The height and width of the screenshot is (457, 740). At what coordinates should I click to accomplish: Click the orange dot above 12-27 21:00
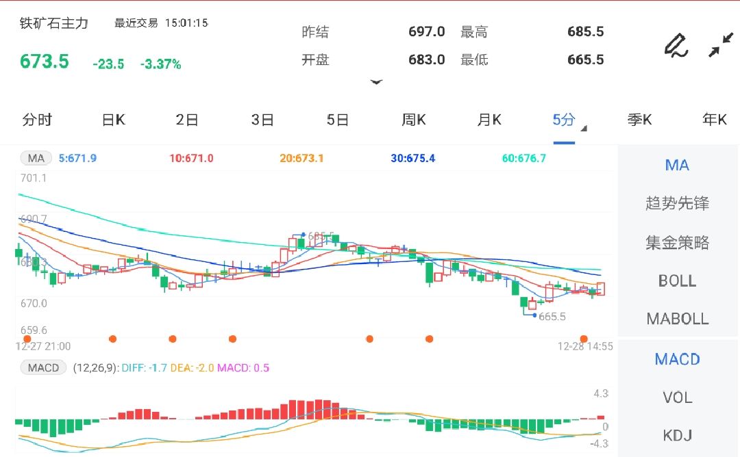tap(27, 339)
